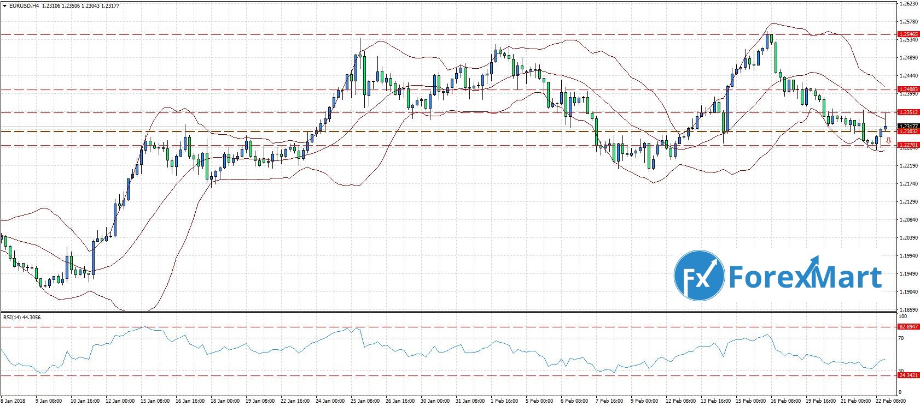The height and width of the screenshot is (406, 920).
Task: Select the 1.24083 red price level label
Action: pos(908,89)
